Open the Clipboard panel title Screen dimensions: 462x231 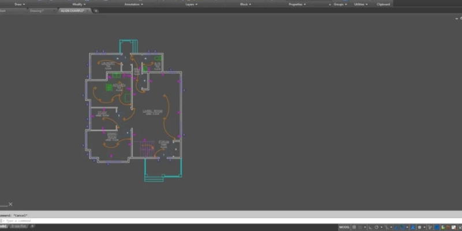pyautogui.click(x=383, y=5)
